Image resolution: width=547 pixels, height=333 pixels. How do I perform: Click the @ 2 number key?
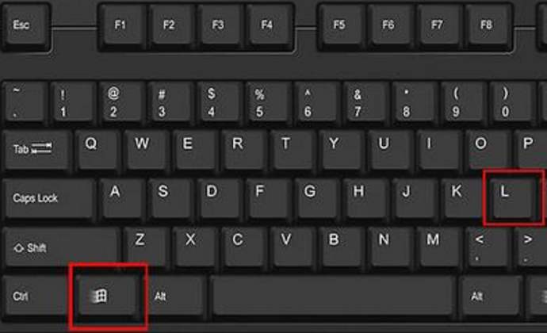click(121, 102)
